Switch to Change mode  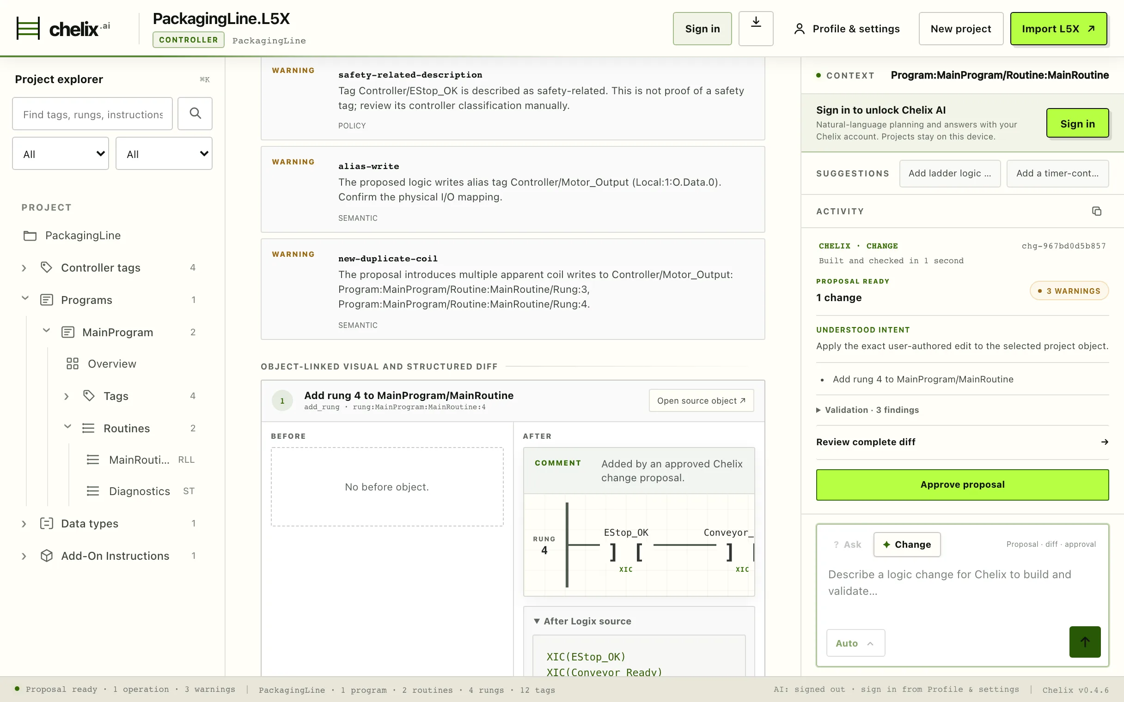pos(907,545)
